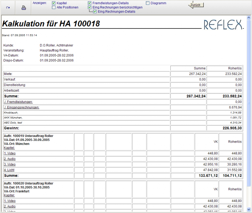The image size is (252, 213).
Task: Click Kapitel link under Auftr. 100019
Action: tap(9, 148)
